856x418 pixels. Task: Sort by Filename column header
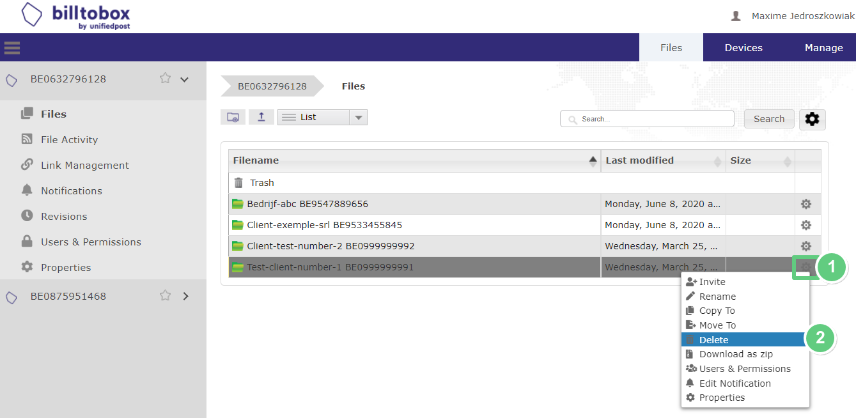(x=415, y=160)
